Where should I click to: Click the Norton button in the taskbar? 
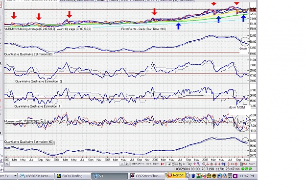pos(176,175)
